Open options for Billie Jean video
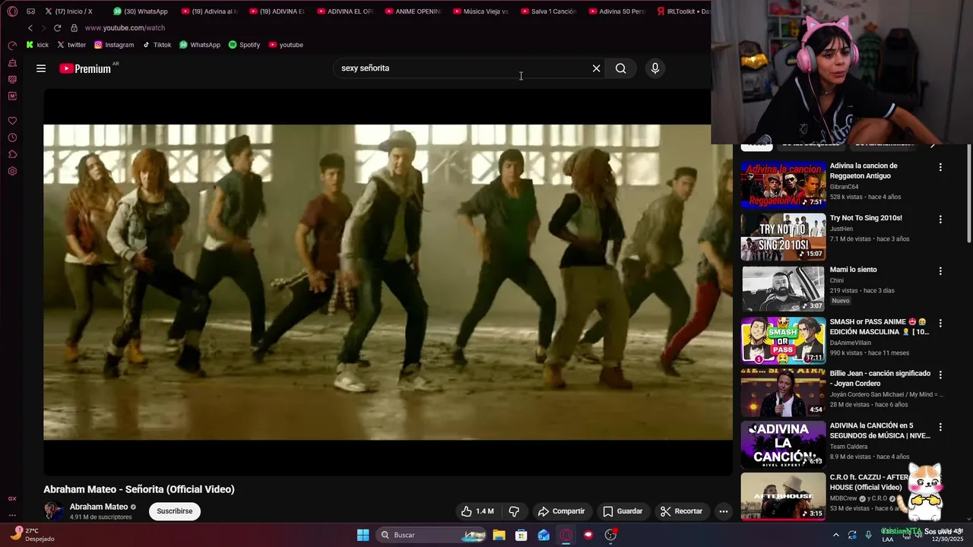 pos(940,375)
